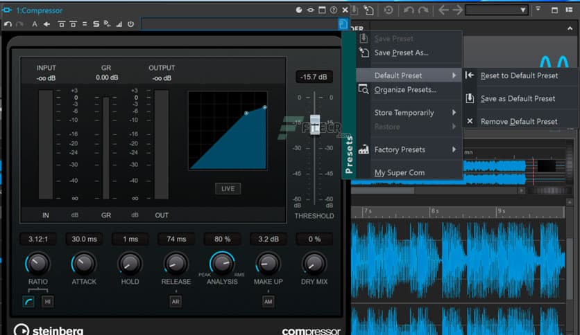Open the empty combo box in main toolbar
The image size is (580, 335).
click(497, 10)
